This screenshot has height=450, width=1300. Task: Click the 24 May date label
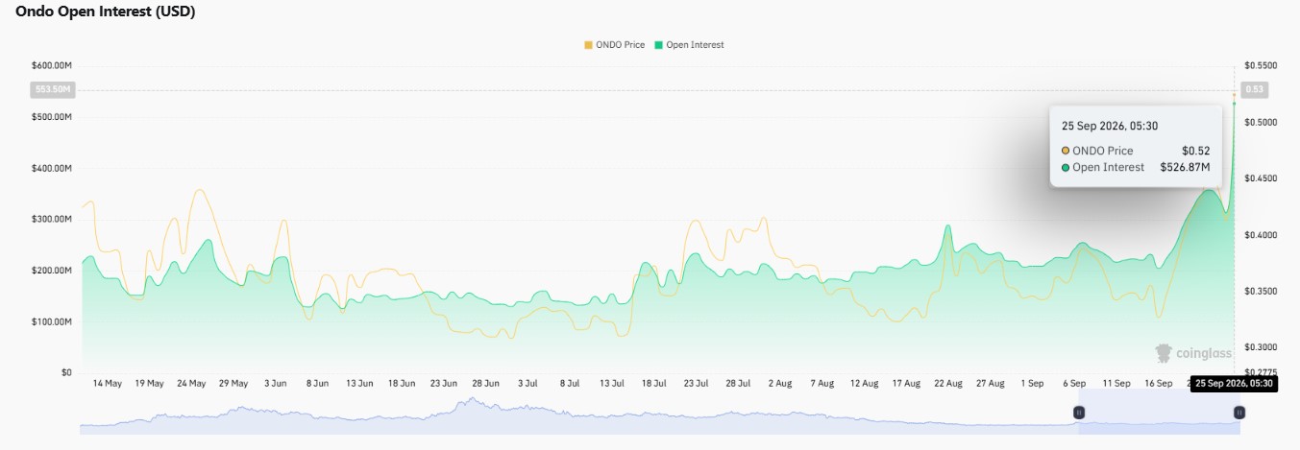[x=191, y=383]
